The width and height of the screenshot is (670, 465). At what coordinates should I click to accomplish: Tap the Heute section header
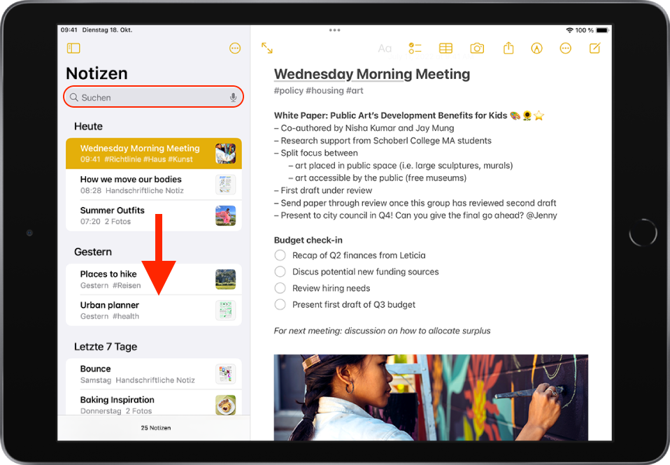(x=88, y=127)
